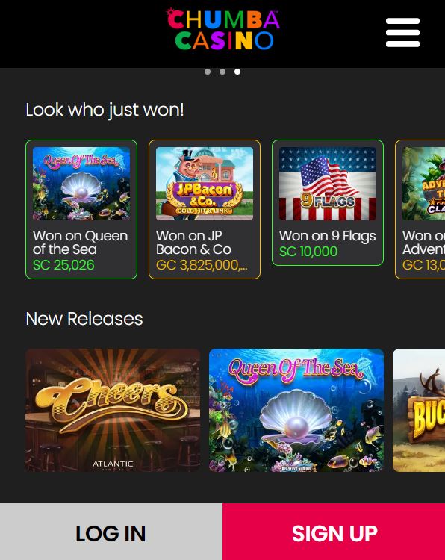Click the GC 3,825,000 win amount
Screen dimensions: 445x560
tap(202, 265)
